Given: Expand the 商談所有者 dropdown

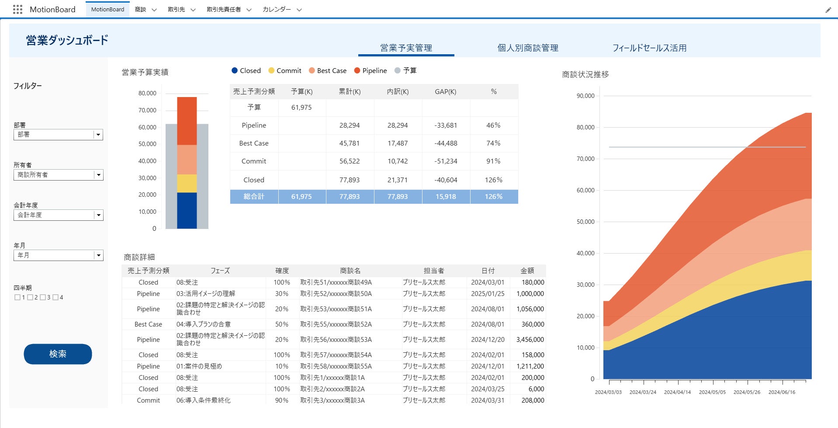Looking at the screenshot, I should point(98,175).
